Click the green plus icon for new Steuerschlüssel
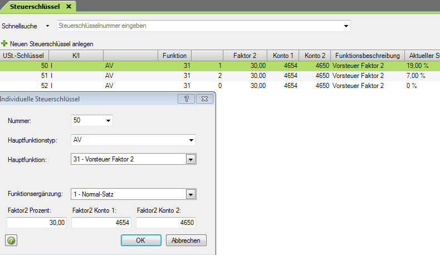440x255 pixels. coord(4,43)
